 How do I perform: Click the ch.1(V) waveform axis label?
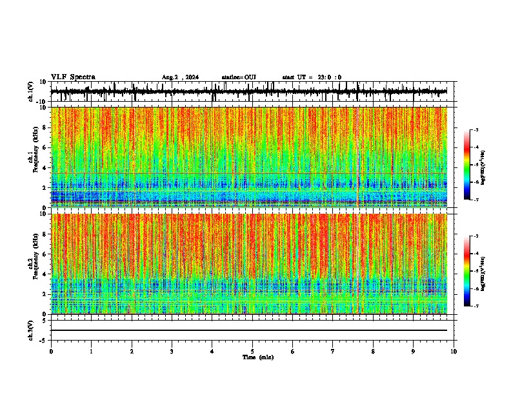31,91
